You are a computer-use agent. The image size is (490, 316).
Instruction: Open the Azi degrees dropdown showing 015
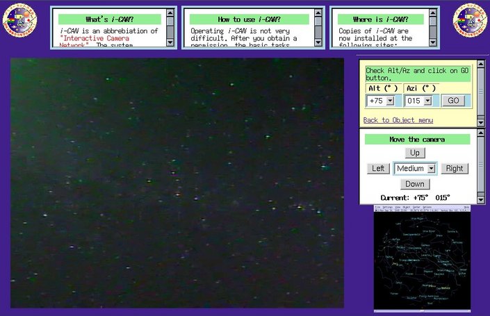click(x=418, y=101)
